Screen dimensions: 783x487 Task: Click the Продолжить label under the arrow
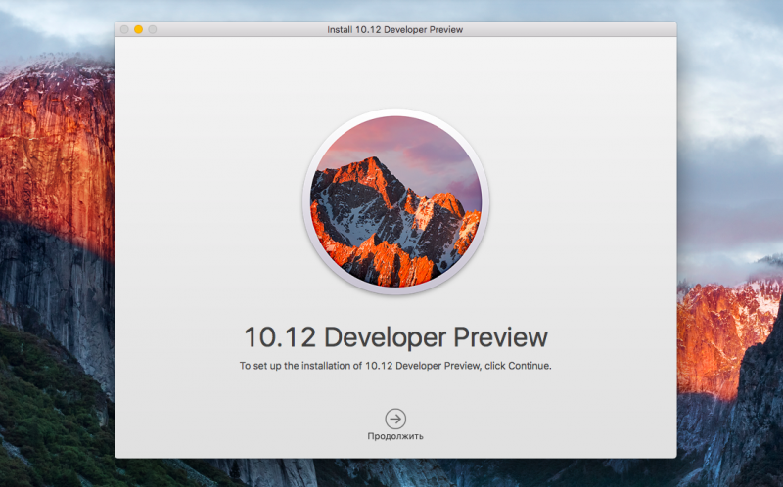[x=395, y=436]
